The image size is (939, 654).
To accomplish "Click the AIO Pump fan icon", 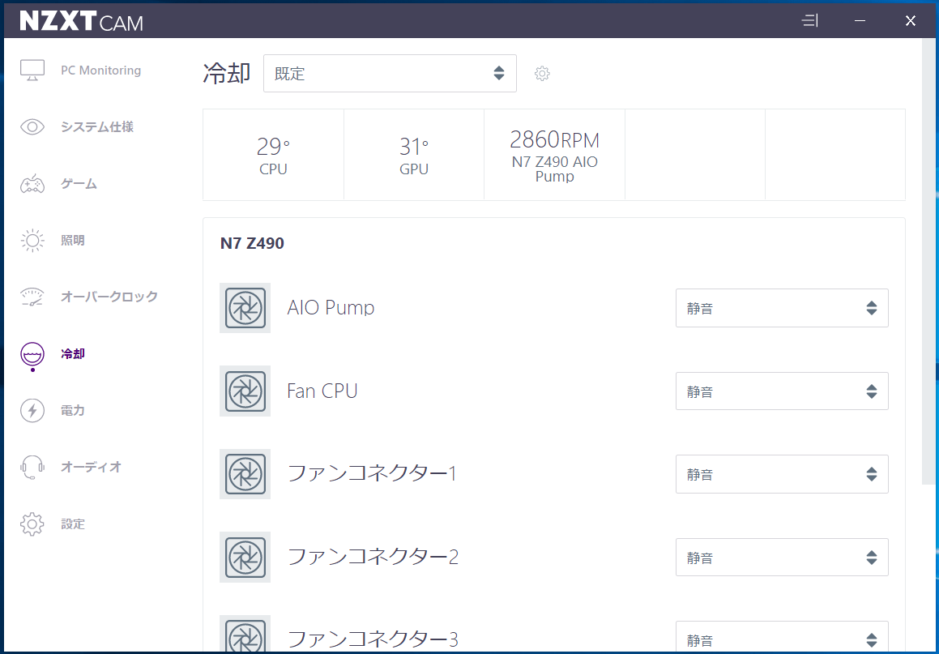I will (x=245, y=308).
